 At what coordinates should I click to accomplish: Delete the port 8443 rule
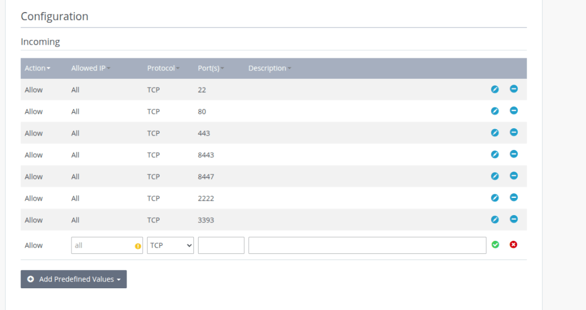click(x=514, y=154)
